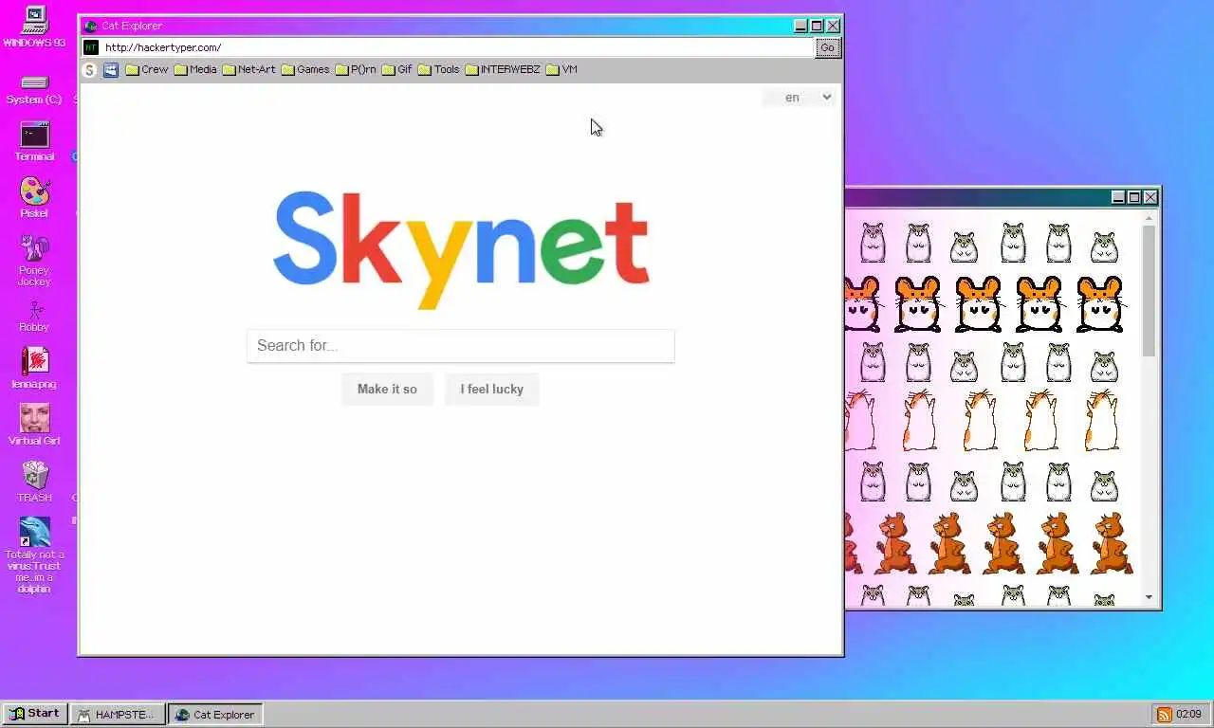Viewport: 1214px width, 728px height.
Task: Open the Games bookmarks folder
Action: click(305, 69)
